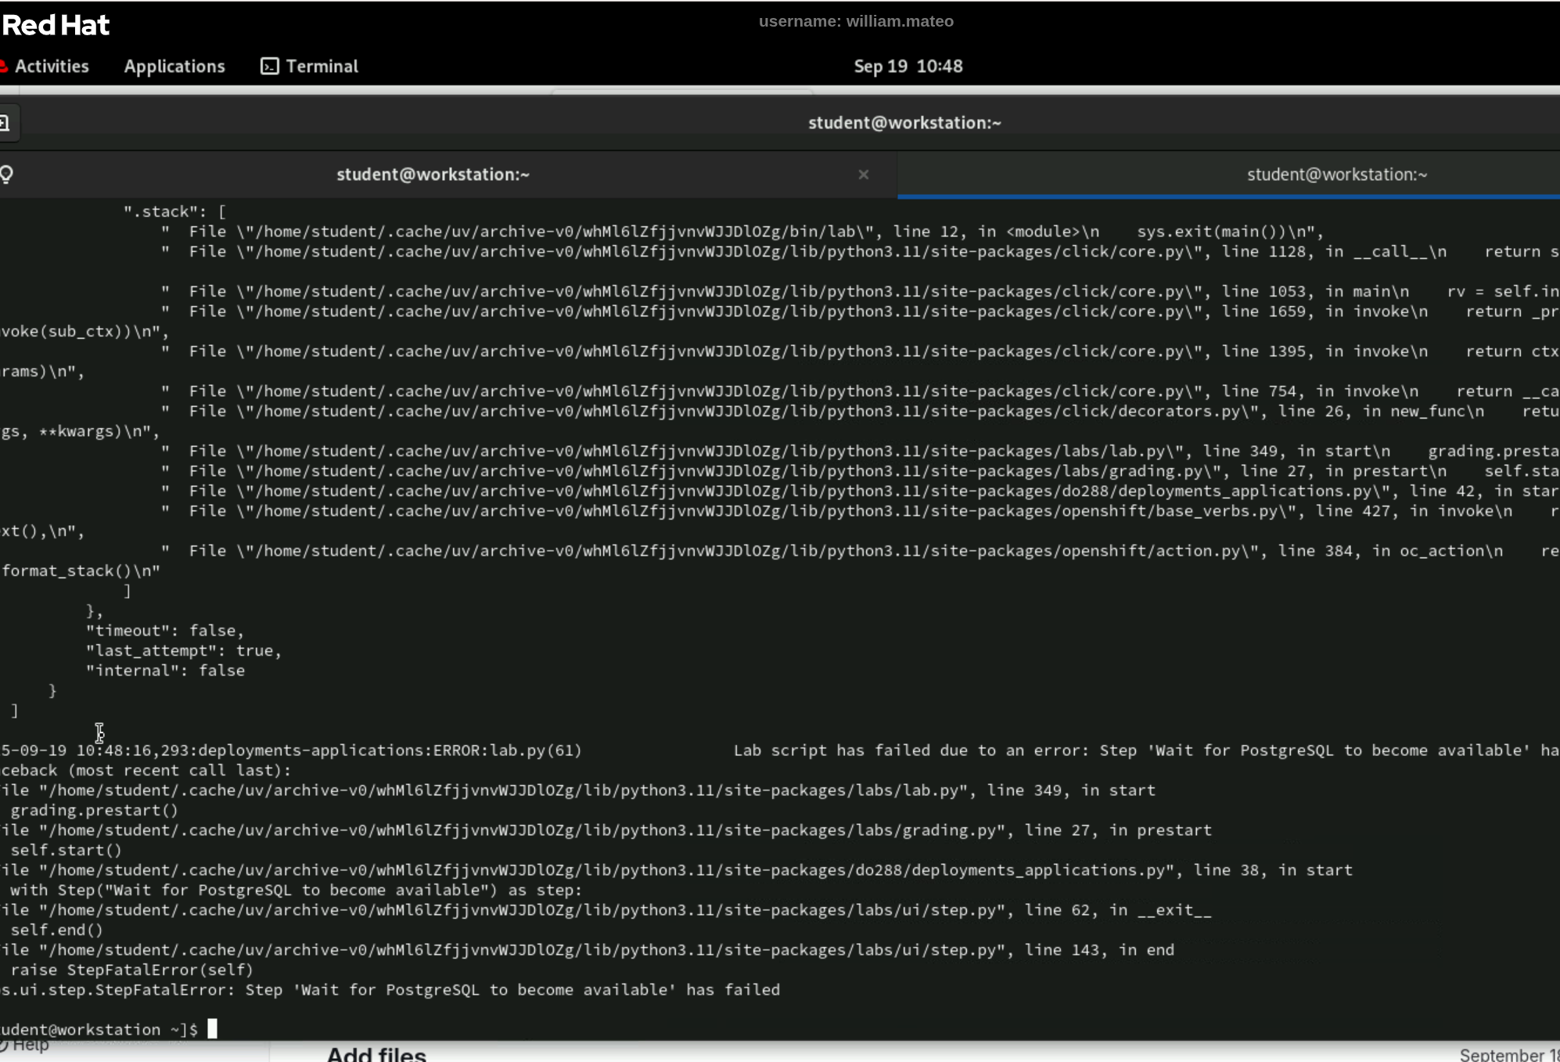
Task: Open the Terminal app menu label
Action: click(x=322, y=67)
